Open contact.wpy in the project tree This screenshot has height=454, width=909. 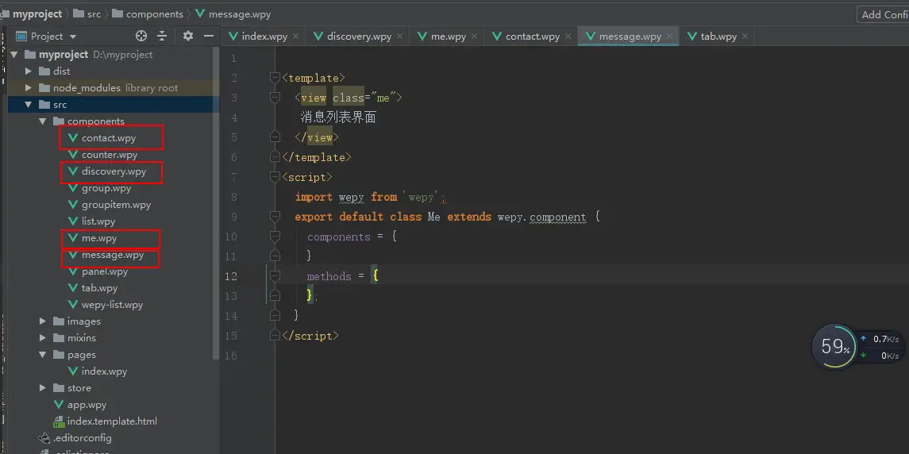click(x=109, y=138)
